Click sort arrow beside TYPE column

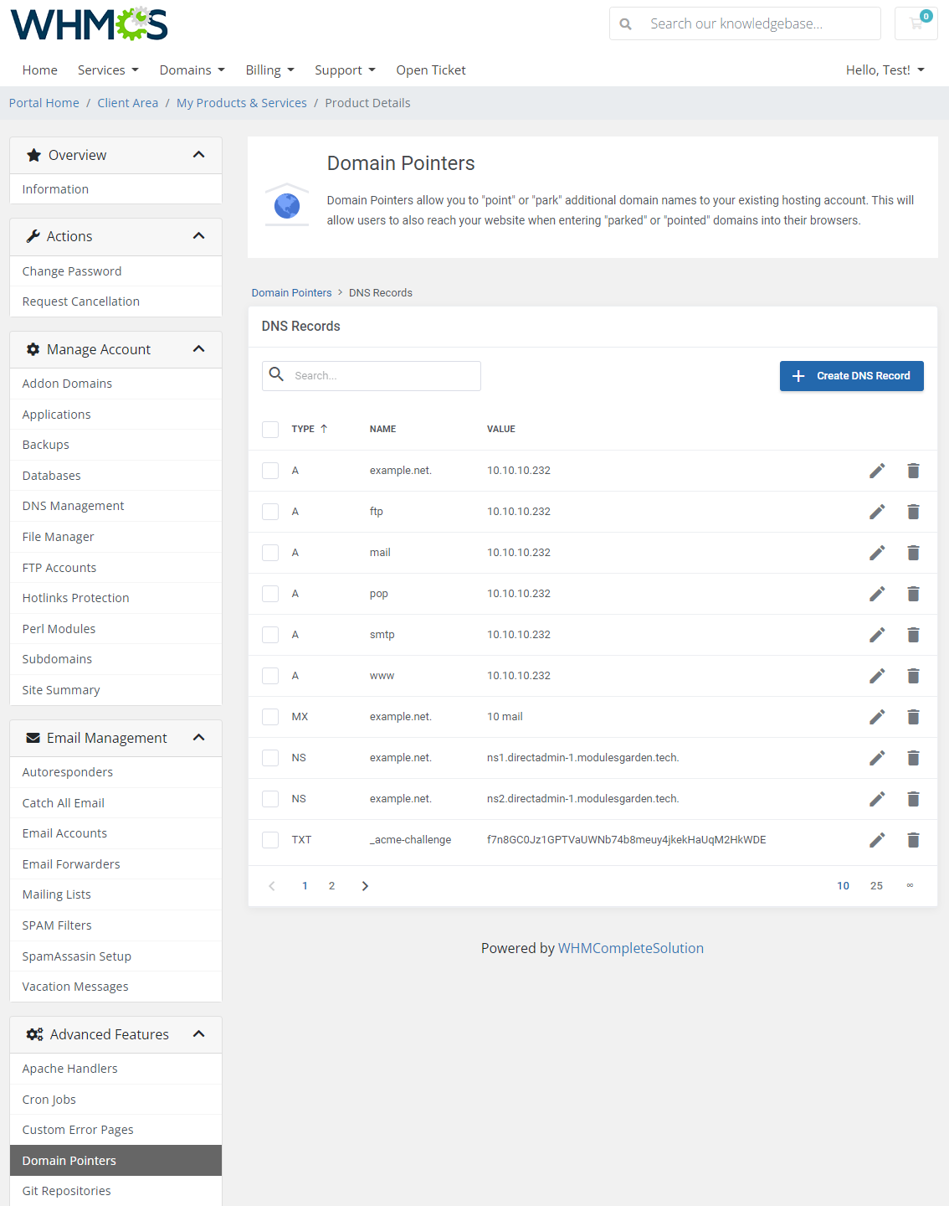pos(324,429)
